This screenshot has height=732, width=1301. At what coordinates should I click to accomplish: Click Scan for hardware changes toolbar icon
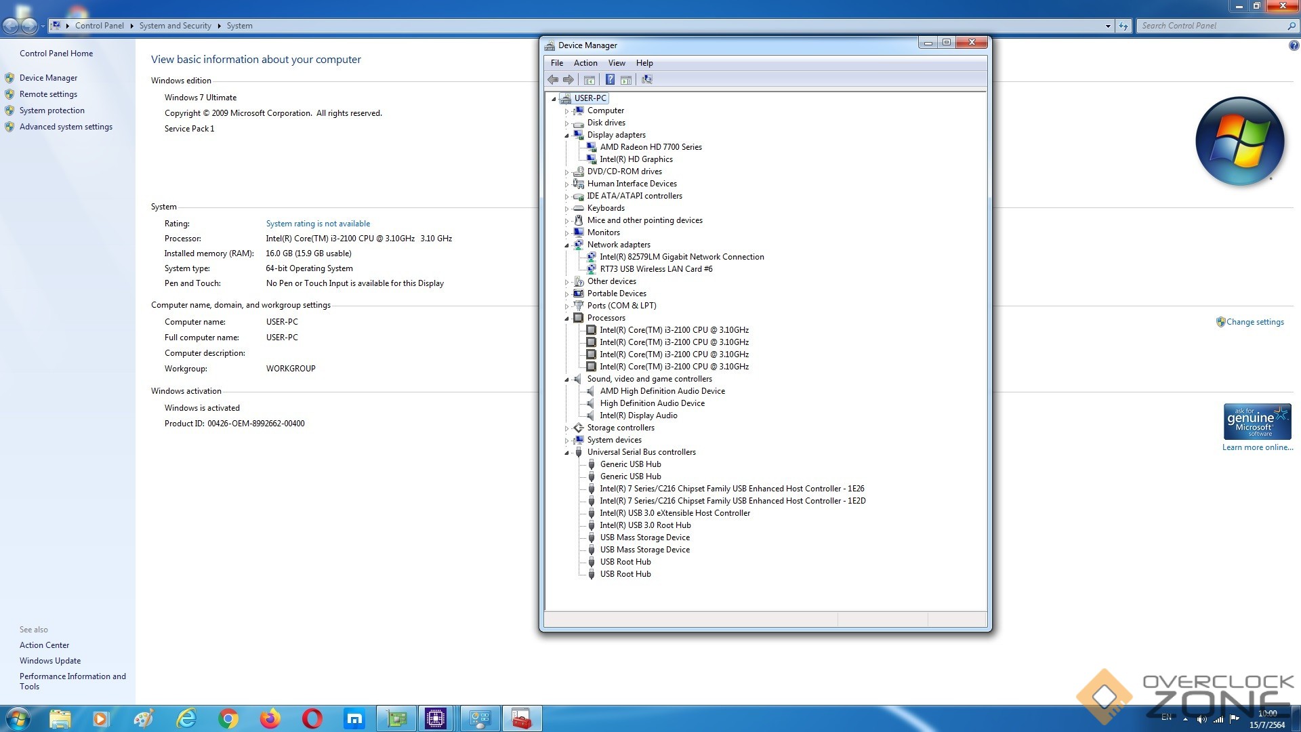647,79
